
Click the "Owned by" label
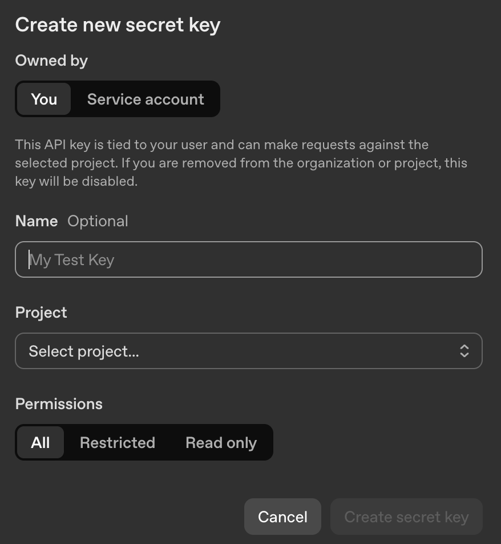51,61
